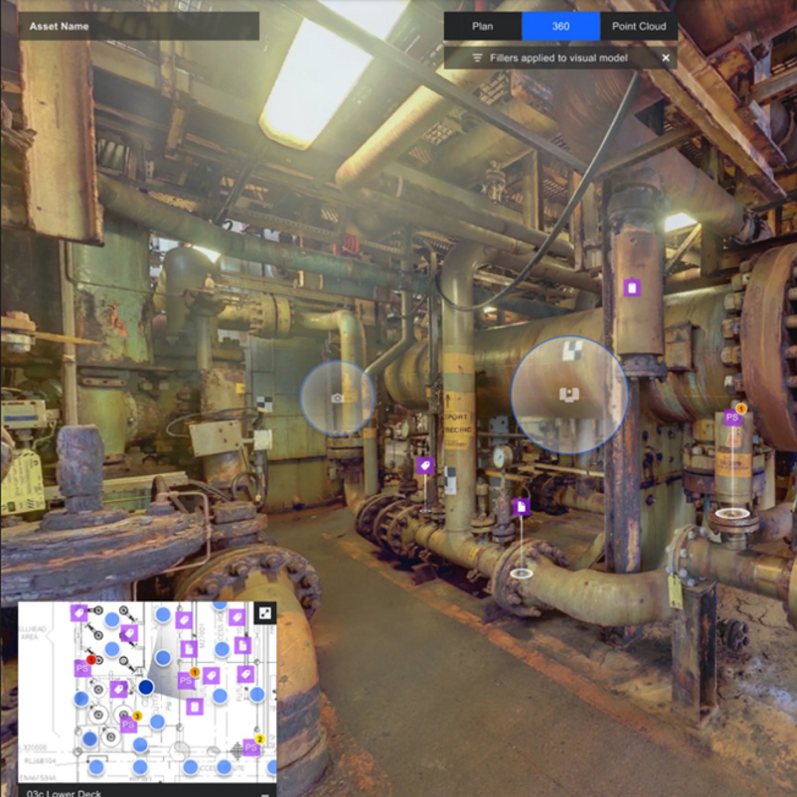
Task: Open the clipboard marker on the vertical column
Action: click(631, 287)
